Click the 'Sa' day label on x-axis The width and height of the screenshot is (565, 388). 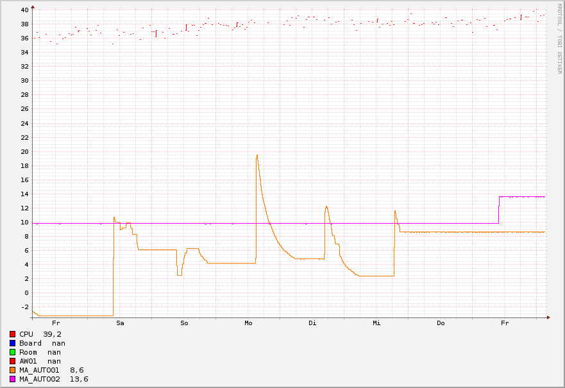point(120,323)
